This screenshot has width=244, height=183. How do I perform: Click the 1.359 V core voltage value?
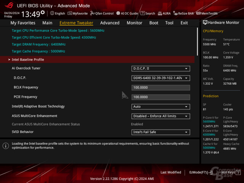228,58
